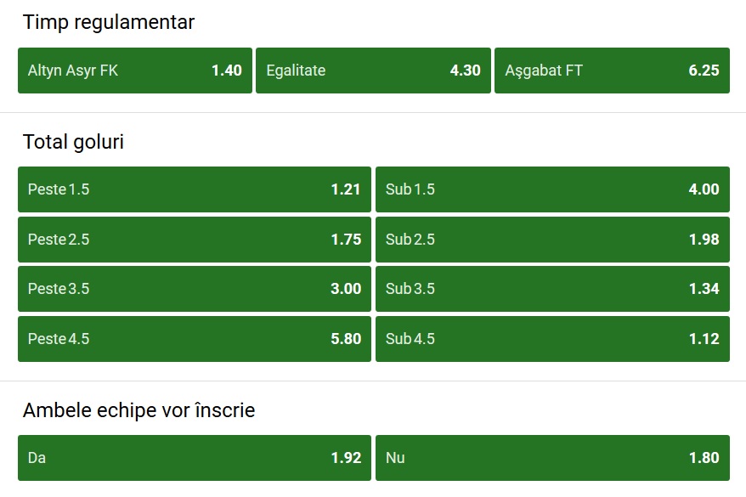
Task: Click the 4.00 odds value
Action: tap(704, 189)
